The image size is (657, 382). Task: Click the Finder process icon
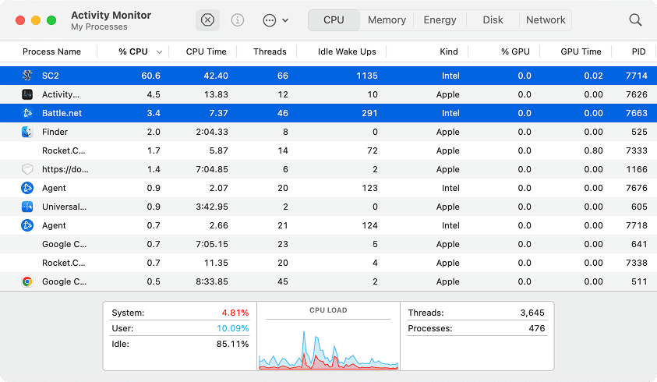click(27, 132)
